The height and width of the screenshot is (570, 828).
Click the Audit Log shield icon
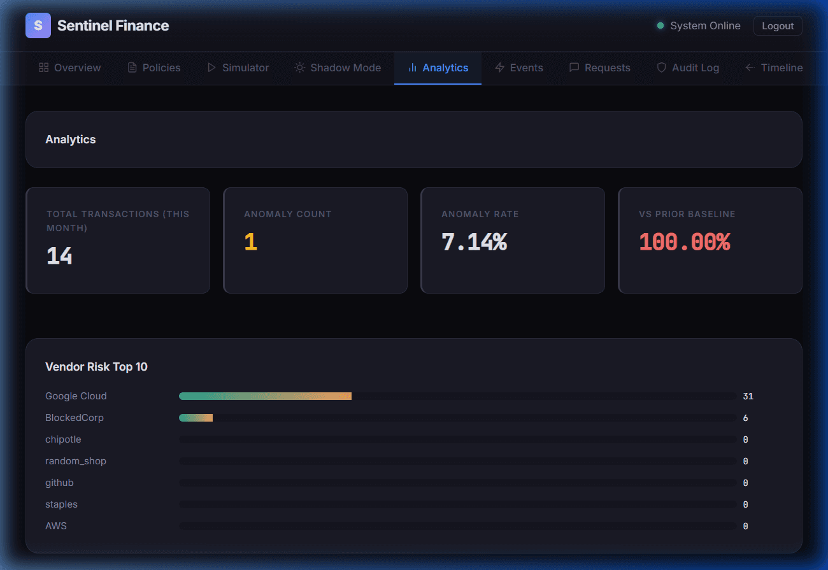click(x=661, y=68)
